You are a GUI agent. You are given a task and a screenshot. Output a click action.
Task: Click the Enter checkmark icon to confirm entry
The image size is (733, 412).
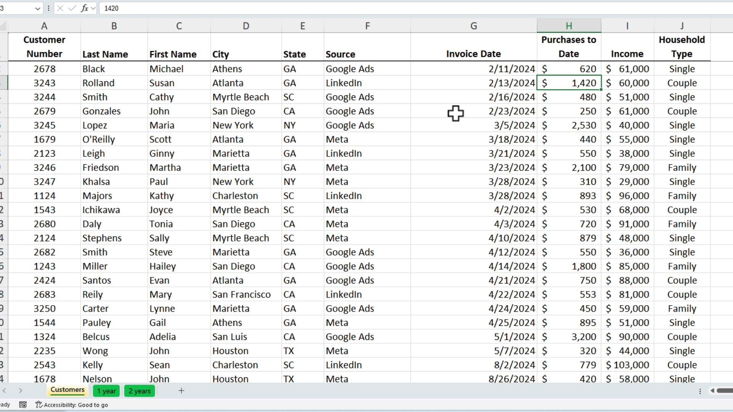72,8
